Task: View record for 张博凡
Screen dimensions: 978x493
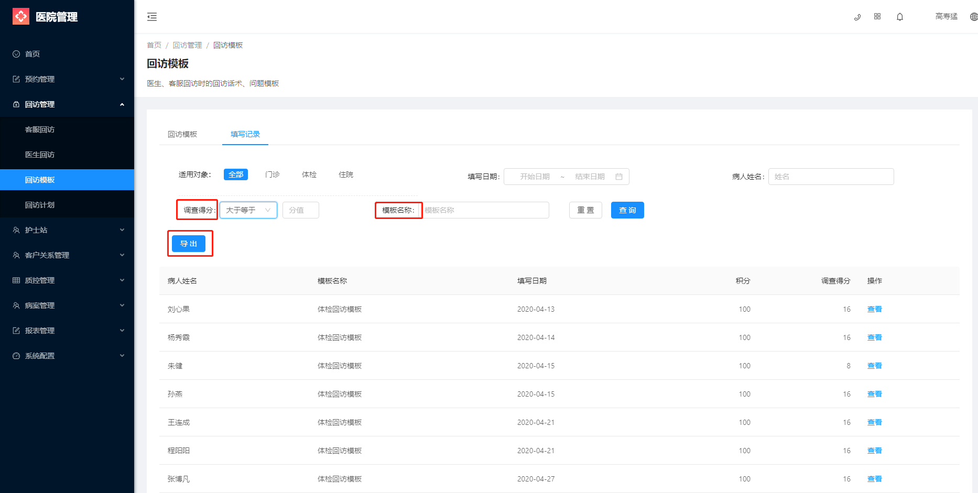Action: (874, 479)
